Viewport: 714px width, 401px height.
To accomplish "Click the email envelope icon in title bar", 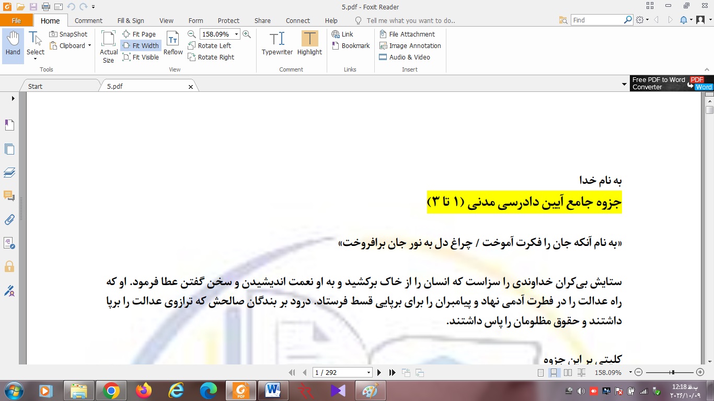I will click(x=58, y=7).
